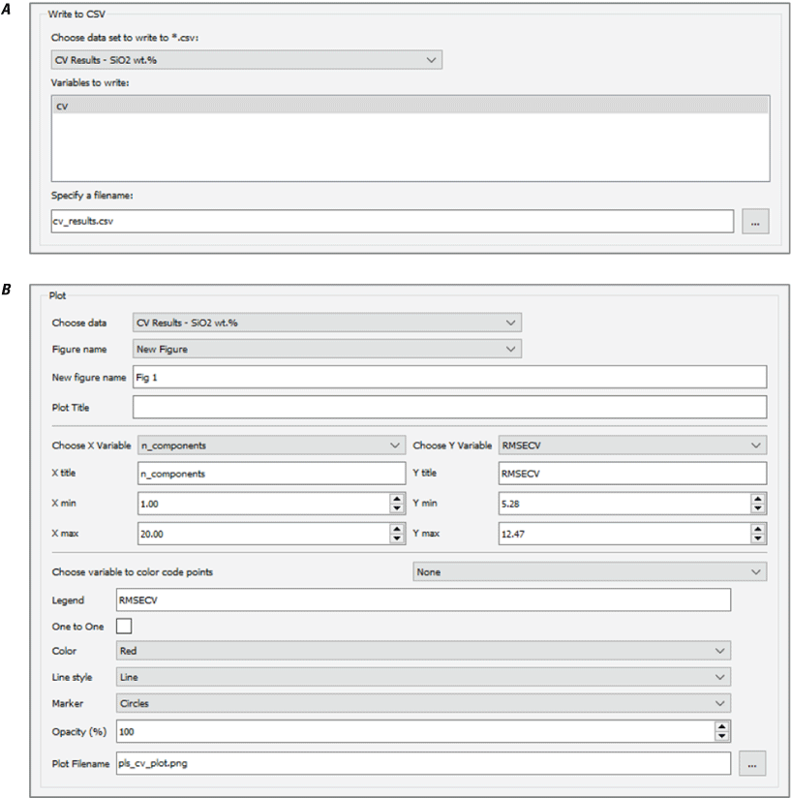Click browse button next to Plot Filename
791x798 pixels.
pyautogui.click(x=751, y=764)
